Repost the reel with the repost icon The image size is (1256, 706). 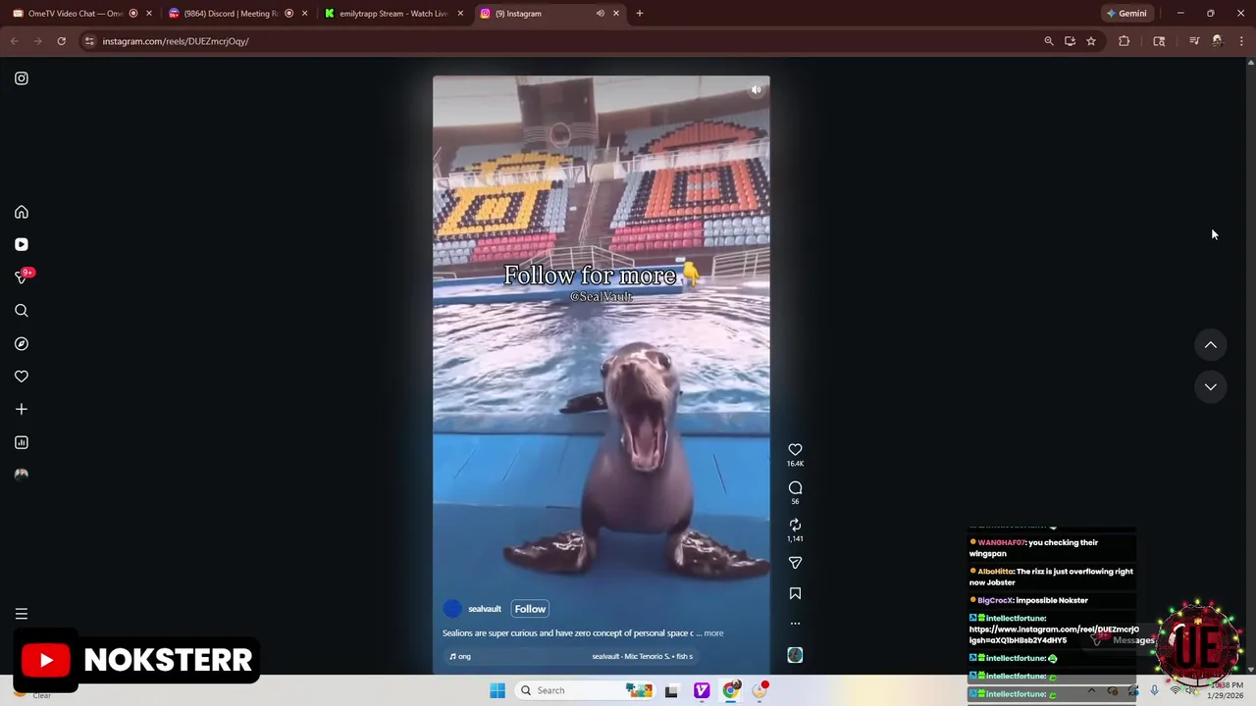click(x=795, y=525)
